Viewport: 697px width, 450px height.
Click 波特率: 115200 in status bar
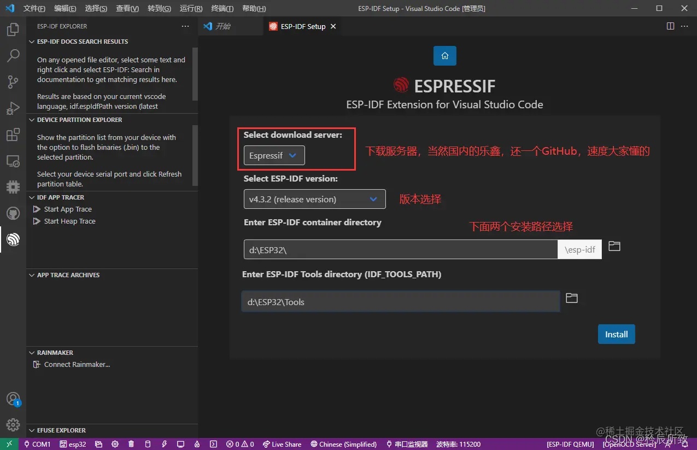click(459, 444)
